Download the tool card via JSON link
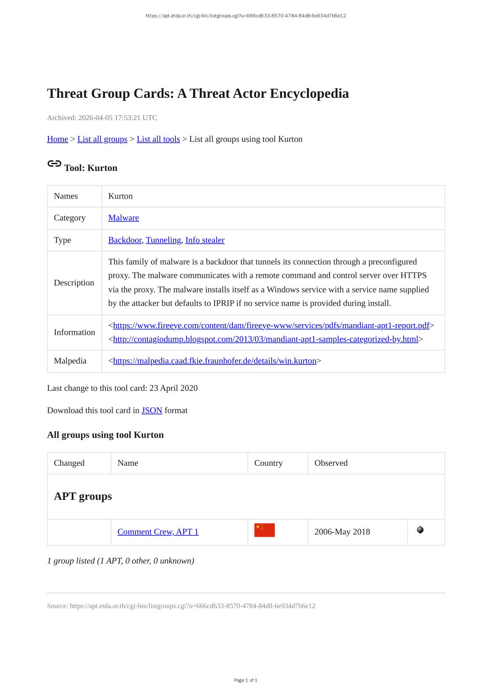 152,410
